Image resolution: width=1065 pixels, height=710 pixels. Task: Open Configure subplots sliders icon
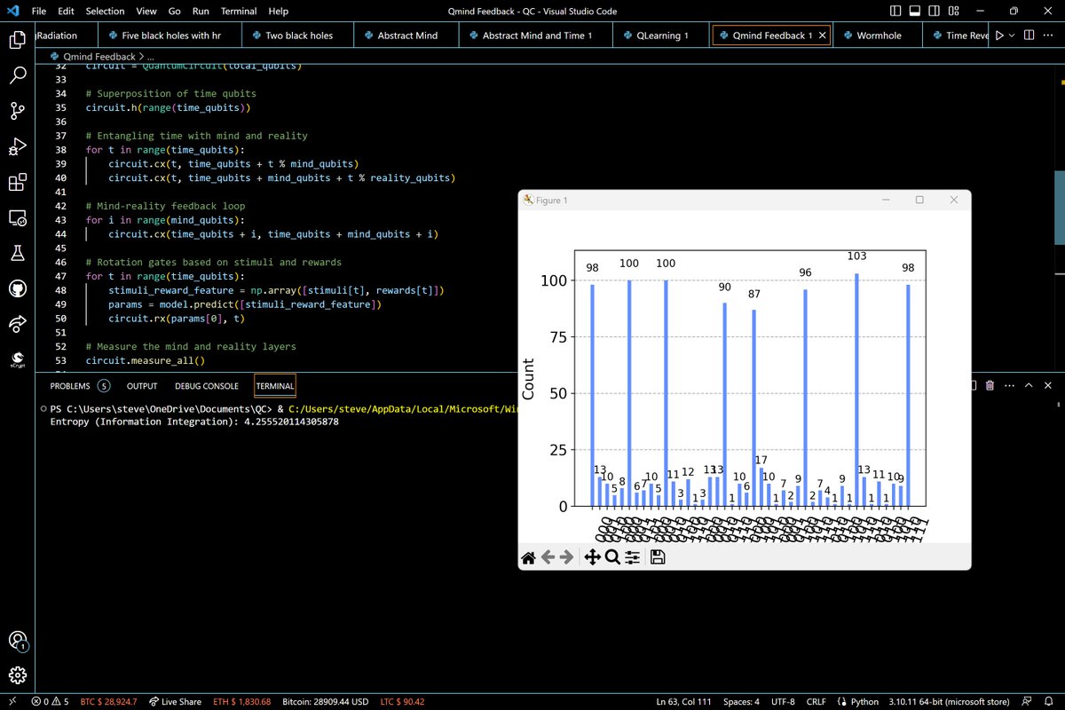pos(632,557)
